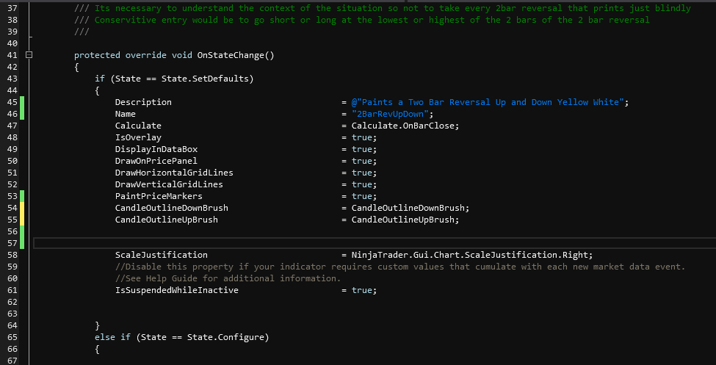Click the "See Help Guide" comment line
Screen dimensions: 716x365
point(228,278)
